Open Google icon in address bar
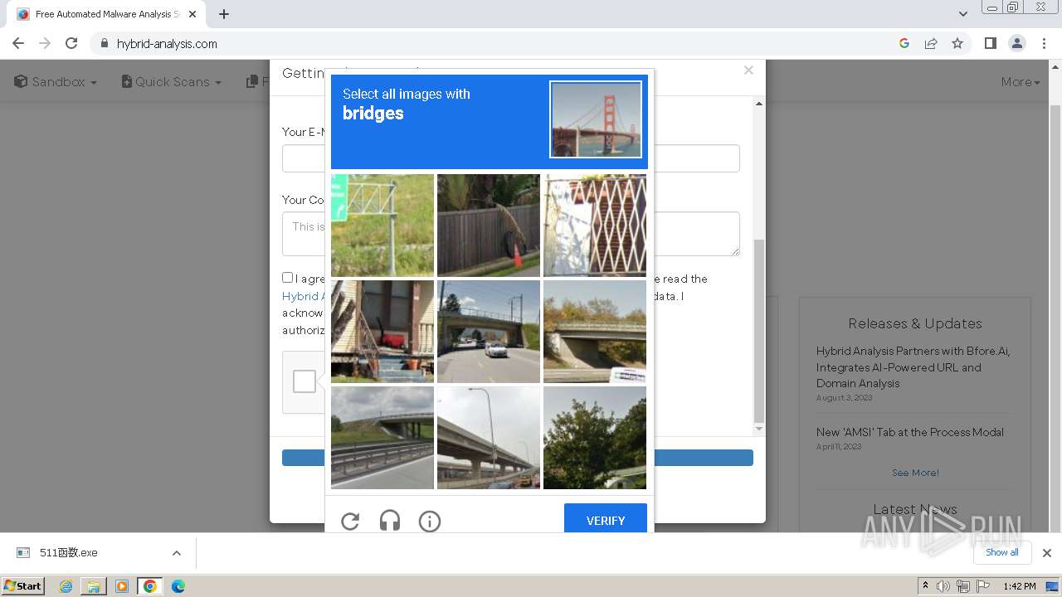Viewport: 1062px width, 597px height. pos(904,43)
